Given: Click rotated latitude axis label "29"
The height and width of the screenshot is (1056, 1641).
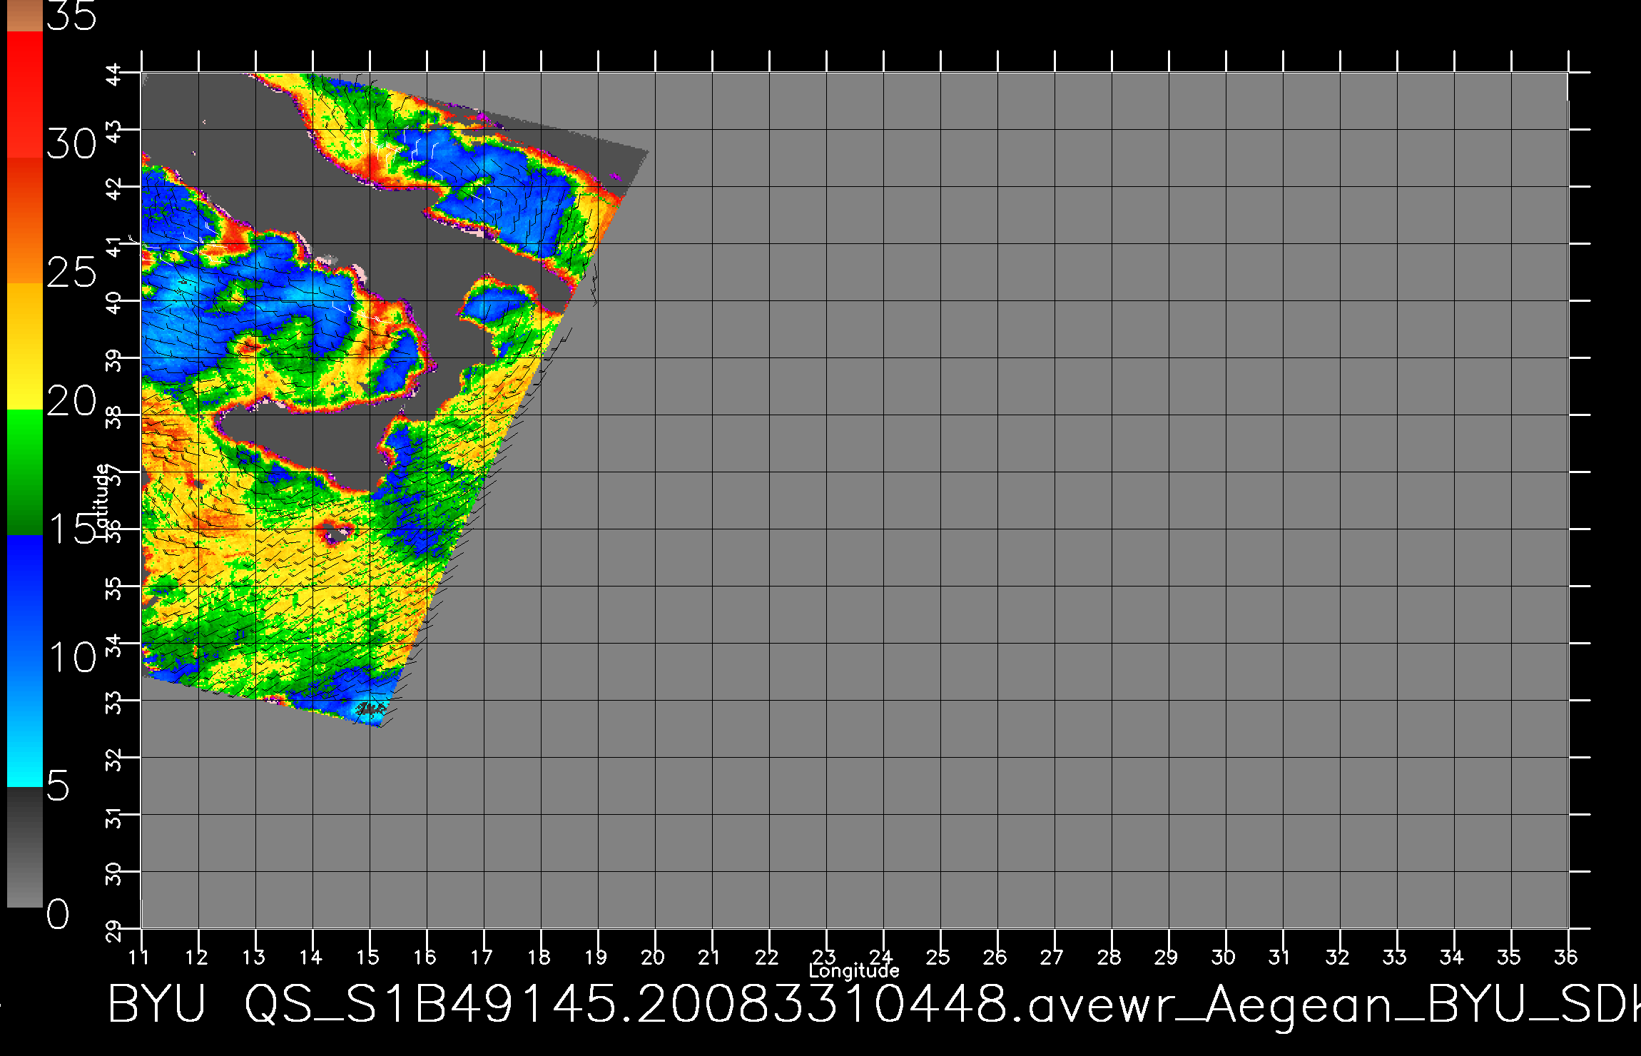Looking at the screenshot, I should (x=114, y=931).
